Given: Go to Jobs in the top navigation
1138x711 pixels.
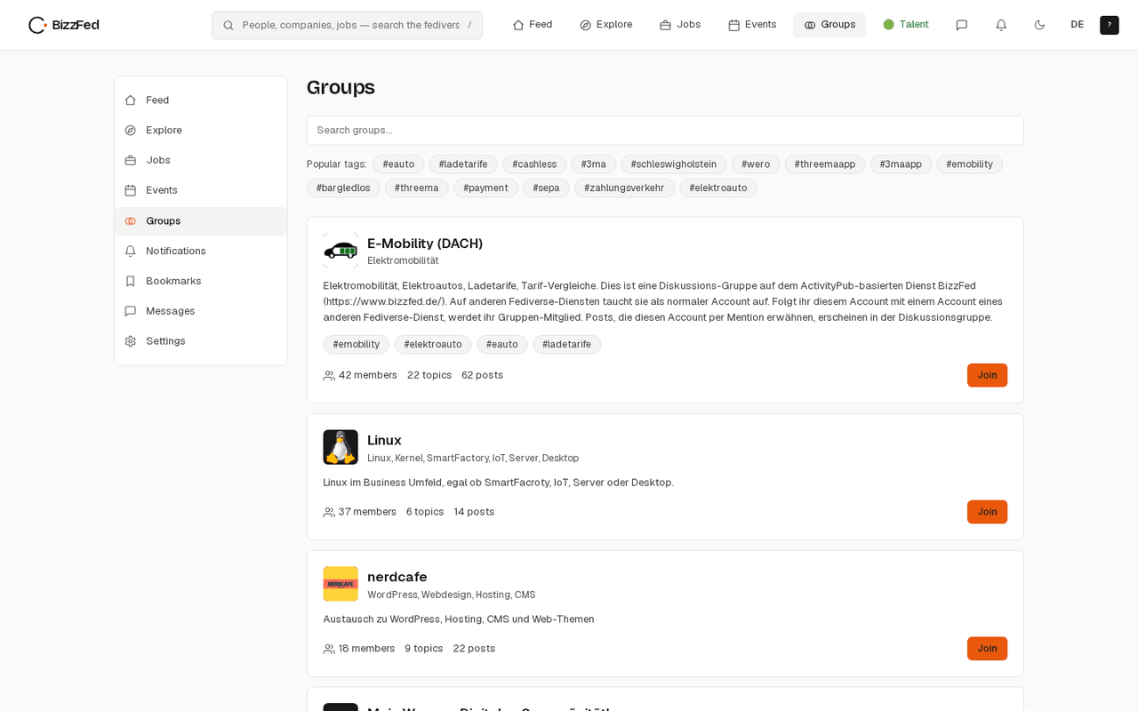Looking at the screenshot, I should tap(680, 25).
